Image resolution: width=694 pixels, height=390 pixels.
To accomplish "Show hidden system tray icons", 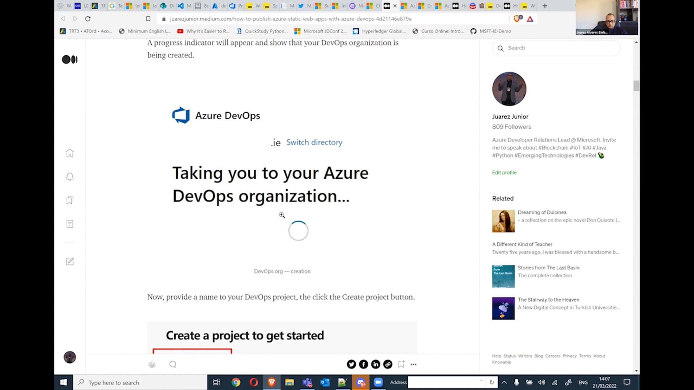I will [x=504, y=382].
